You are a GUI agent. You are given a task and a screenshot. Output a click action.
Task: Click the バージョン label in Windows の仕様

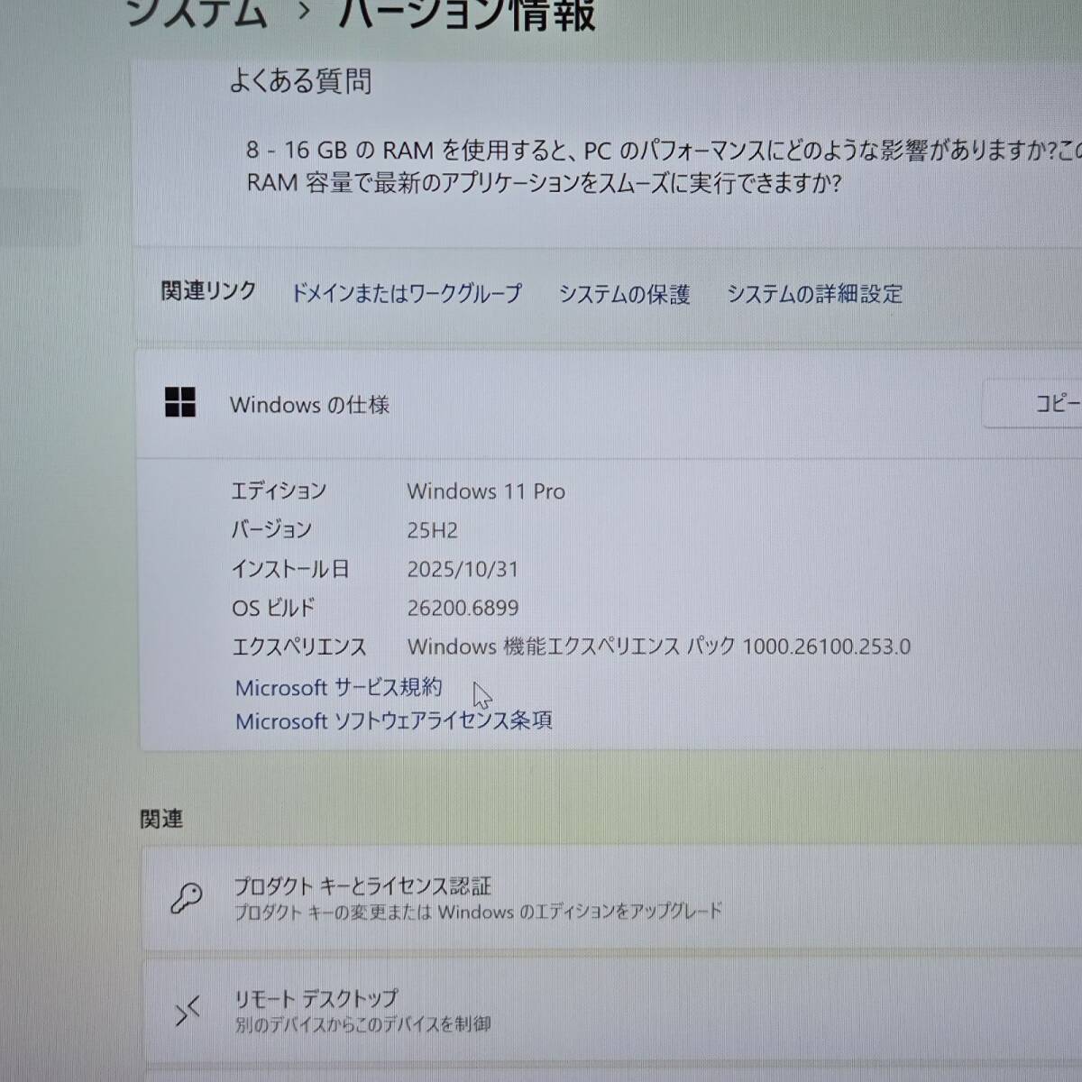[x=271, y=529]
